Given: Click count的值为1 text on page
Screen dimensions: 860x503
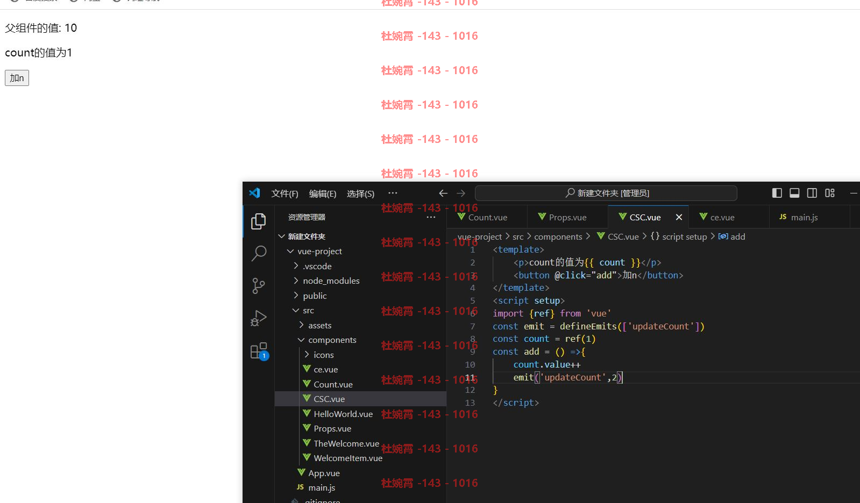Looking at the screenshot, I should point(38,53).
